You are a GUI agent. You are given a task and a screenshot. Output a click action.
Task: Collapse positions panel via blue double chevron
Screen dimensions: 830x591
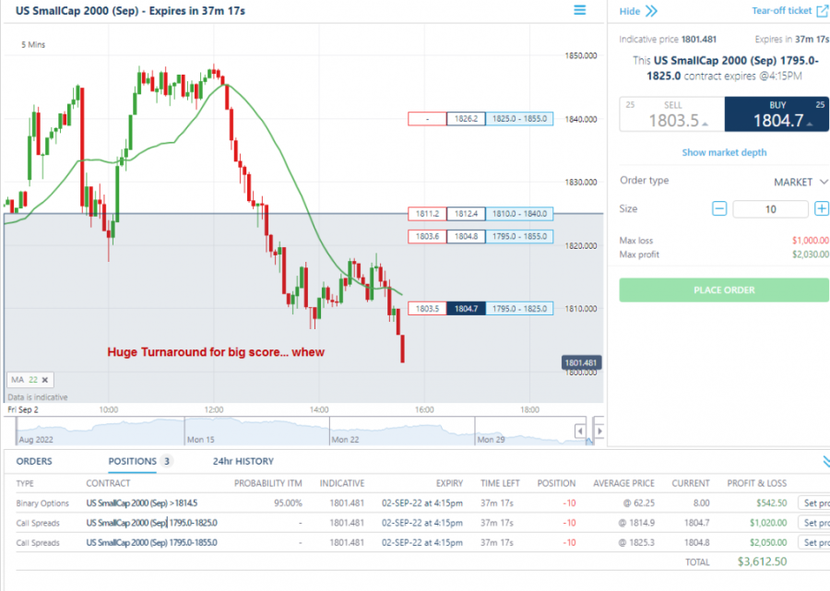coord(824,461)
